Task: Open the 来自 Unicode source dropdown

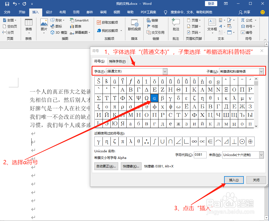Action: pyautogui.click(x=261, y=155)
